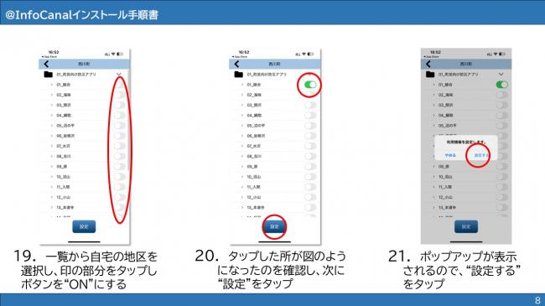Turn on the 10 row switch in step 19 phone
Image resolution: width=545 pixels, height=306 pixels.
click(x=120, y=177)
